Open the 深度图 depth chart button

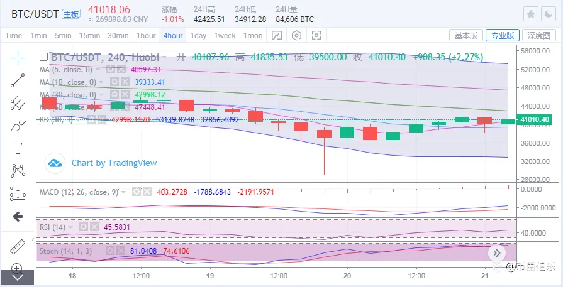click(x=539, y=35)
